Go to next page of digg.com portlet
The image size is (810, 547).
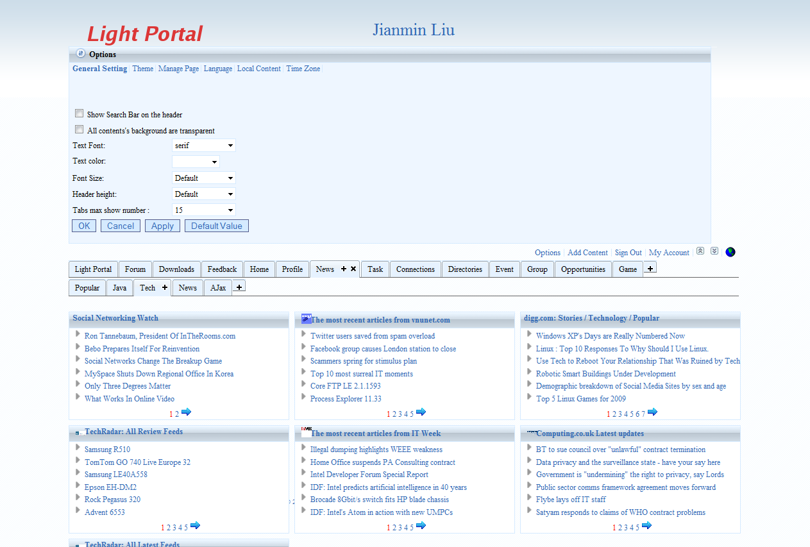(652, 412)
